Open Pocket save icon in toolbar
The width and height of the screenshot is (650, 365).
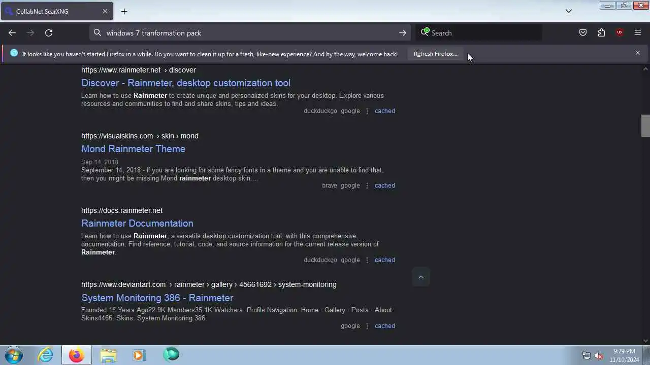583,33
